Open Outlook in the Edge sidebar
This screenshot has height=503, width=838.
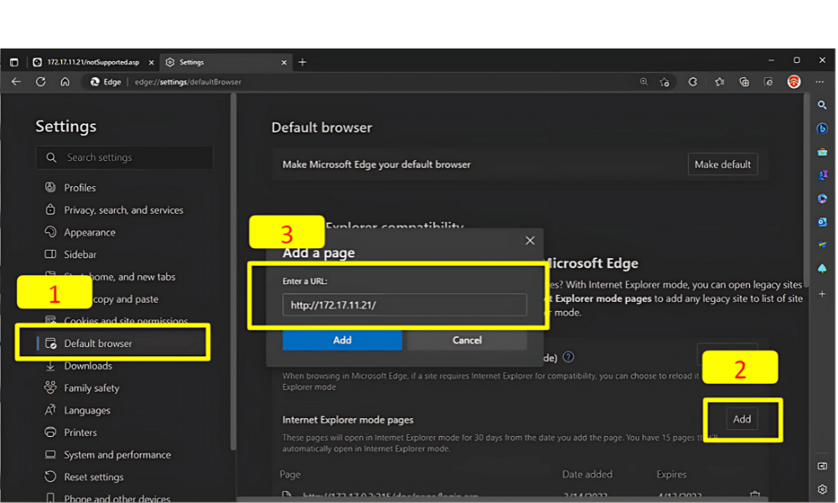pos(822,222)
